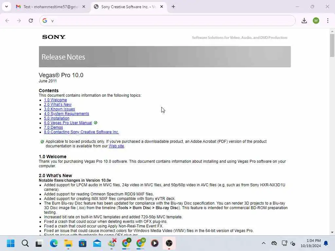Open Task View on taskbar
The width and height of the screenshot is (335, 251).
point(39,243)
